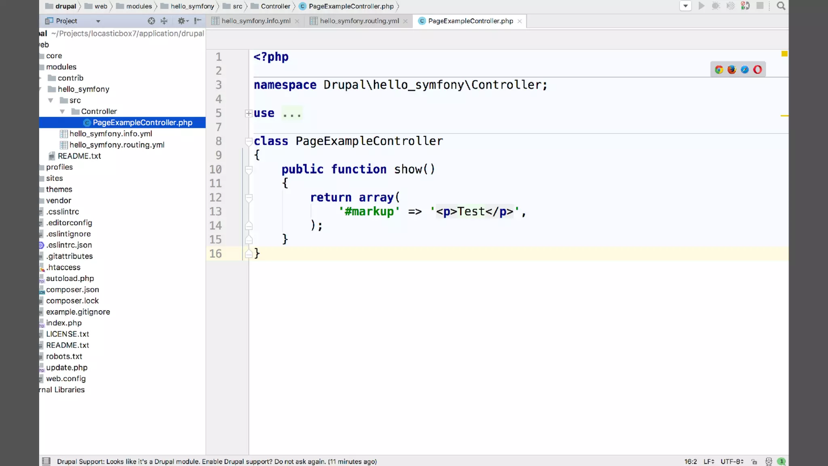Toggle tool window buttons in status bar corner
This screenshot has width=828, height=466.
point(46,462)
